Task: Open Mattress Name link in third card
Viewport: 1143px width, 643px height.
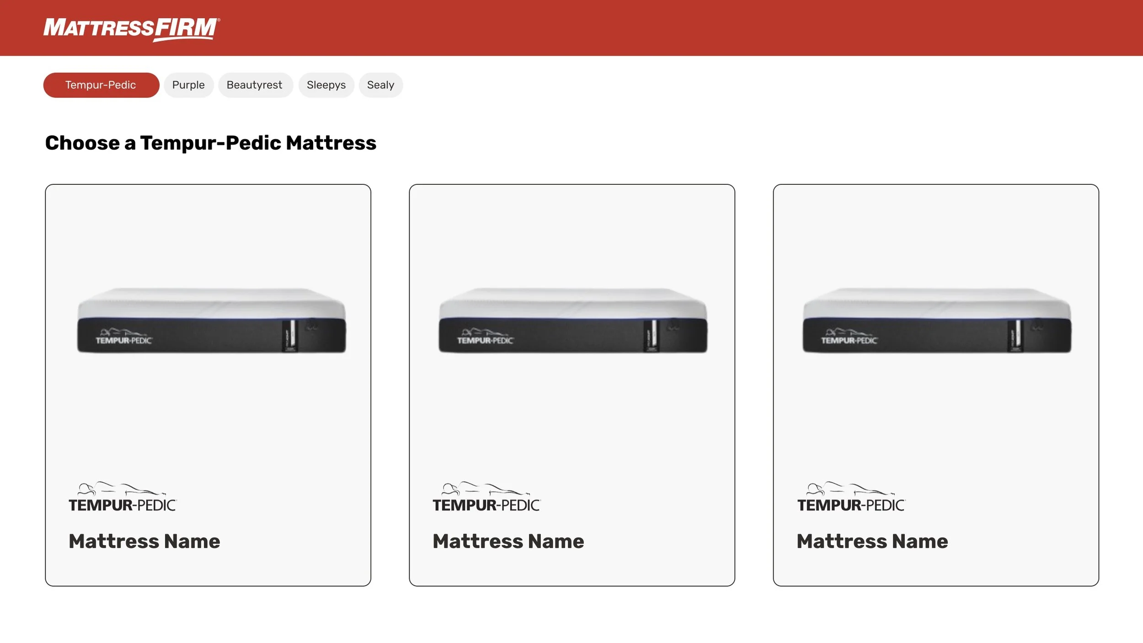Action: click(x=872, y=541)
